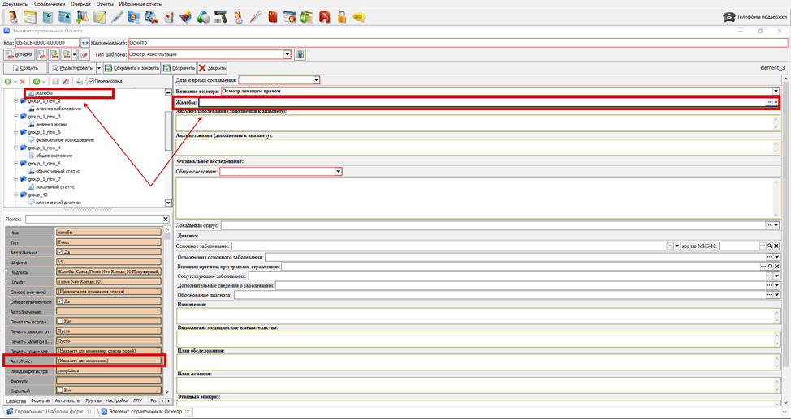Click the thermometer icon in top toolbar
This screenshot has width=791, height=419.
tap(256, 16)
